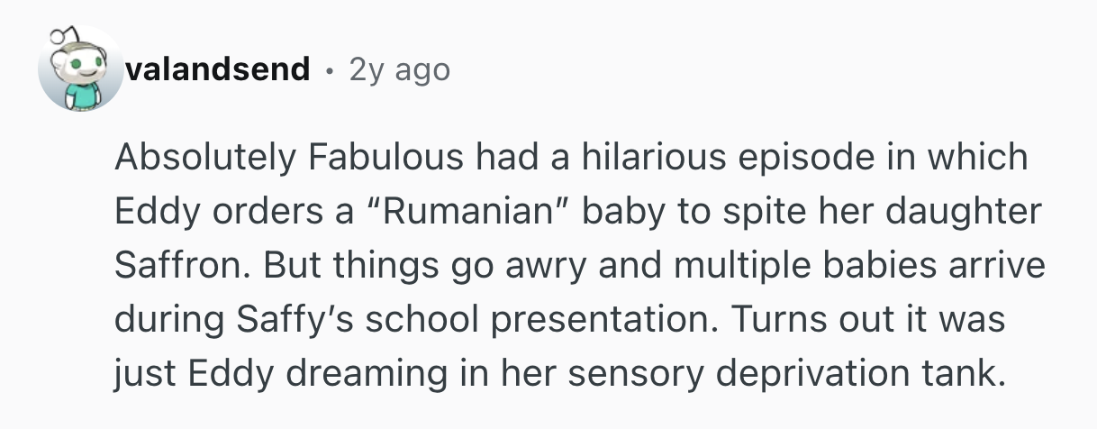Image resolution: width=1097 pixels, height=429 pixels.
Task: Click the name "Saffron" in the comment
Action: click(x=181, y=265)
